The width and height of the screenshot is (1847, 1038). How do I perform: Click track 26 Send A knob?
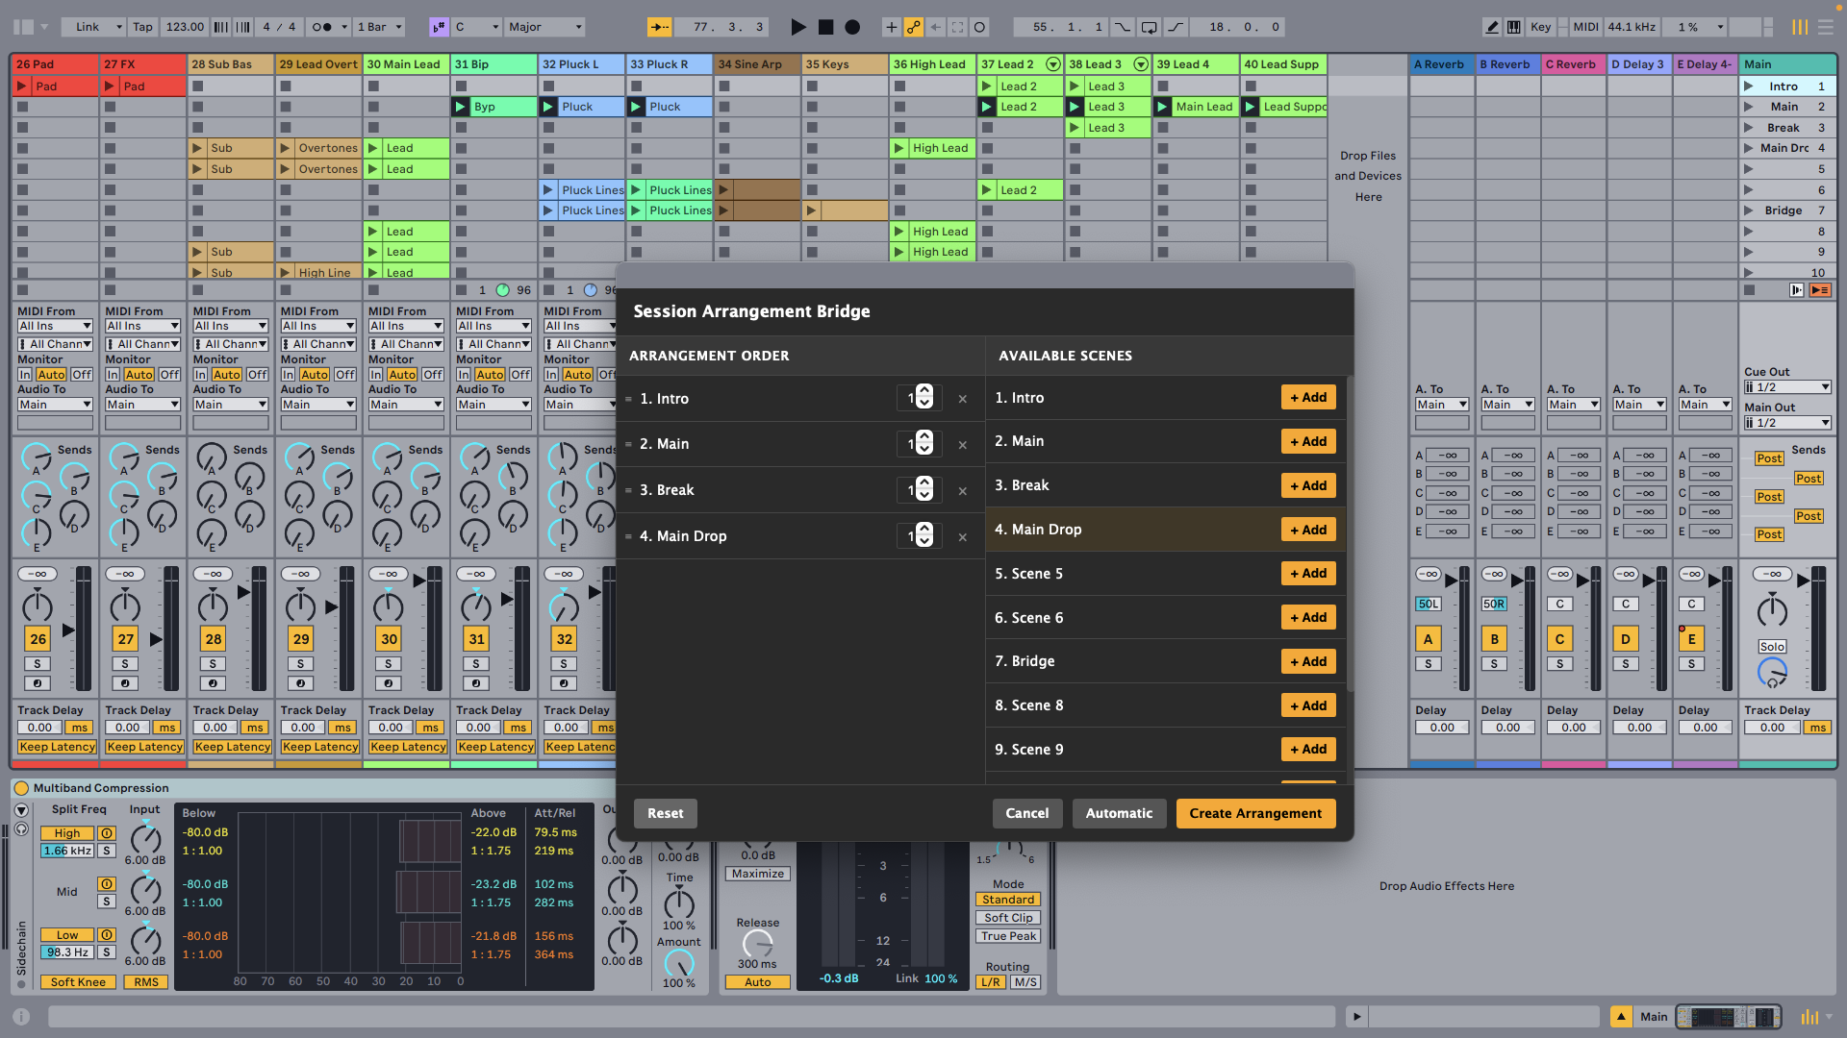37,457
